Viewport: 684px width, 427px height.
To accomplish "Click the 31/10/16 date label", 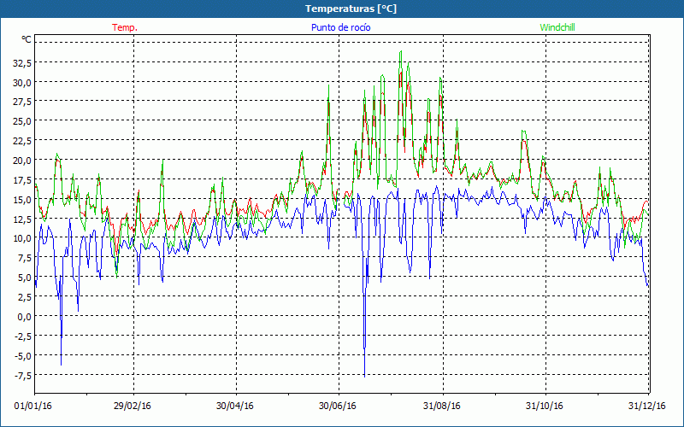I will pyautogui.click(x=545, y=407).
